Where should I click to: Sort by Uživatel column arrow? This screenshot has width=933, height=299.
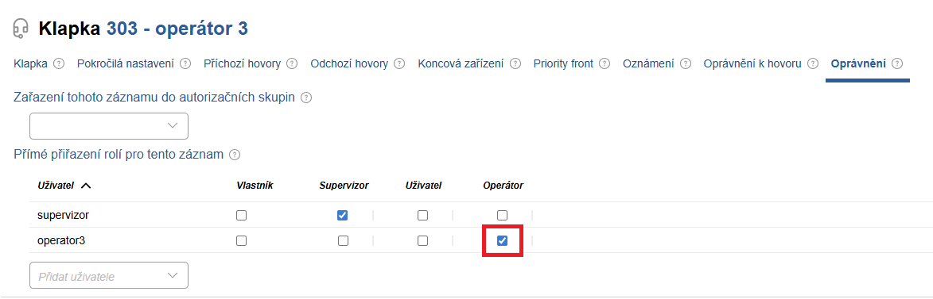click(x=86, y=186)
